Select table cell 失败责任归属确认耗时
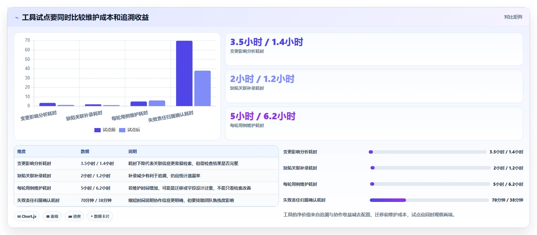 [x=38, y=201]
